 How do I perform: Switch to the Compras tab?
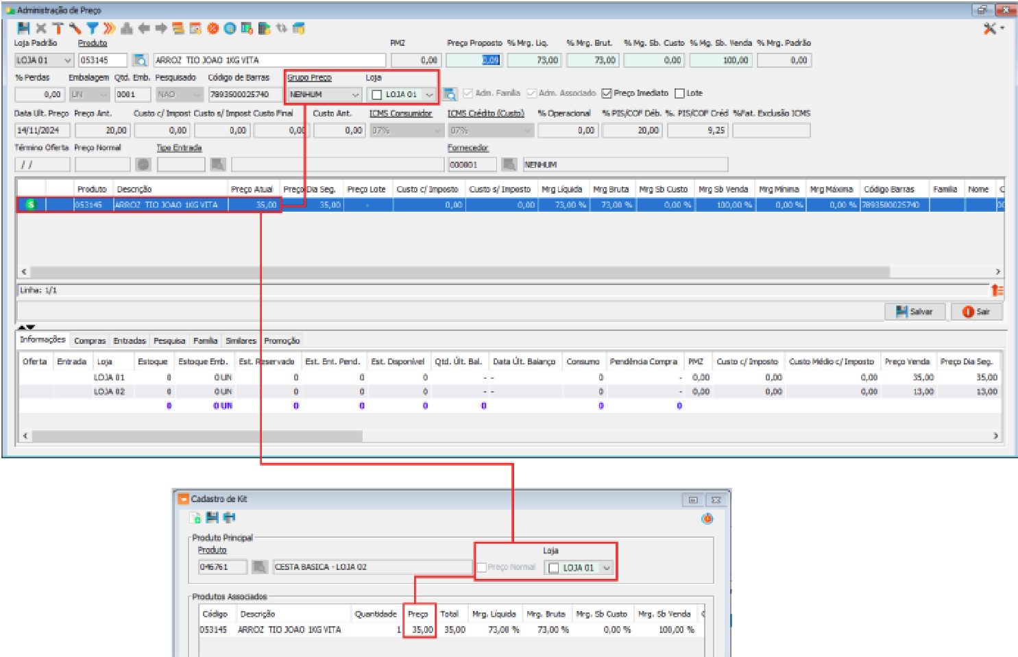(x=90, y=340)
